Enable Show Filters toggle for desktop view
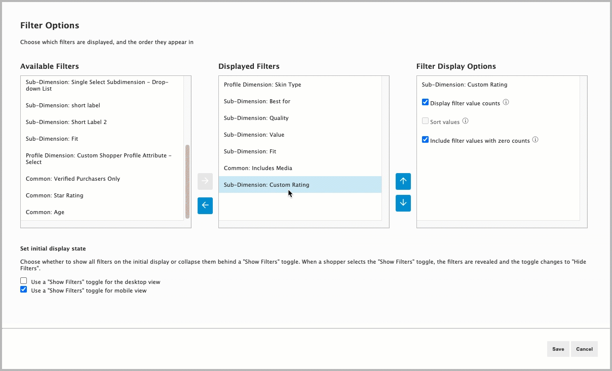The image size is (612, 371). (x=24, y=281)
